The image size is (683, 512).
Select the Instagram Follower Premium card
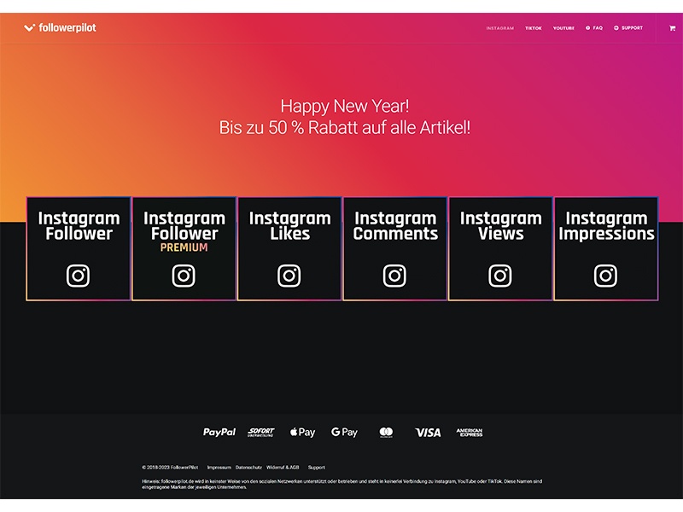pos(184,248)
